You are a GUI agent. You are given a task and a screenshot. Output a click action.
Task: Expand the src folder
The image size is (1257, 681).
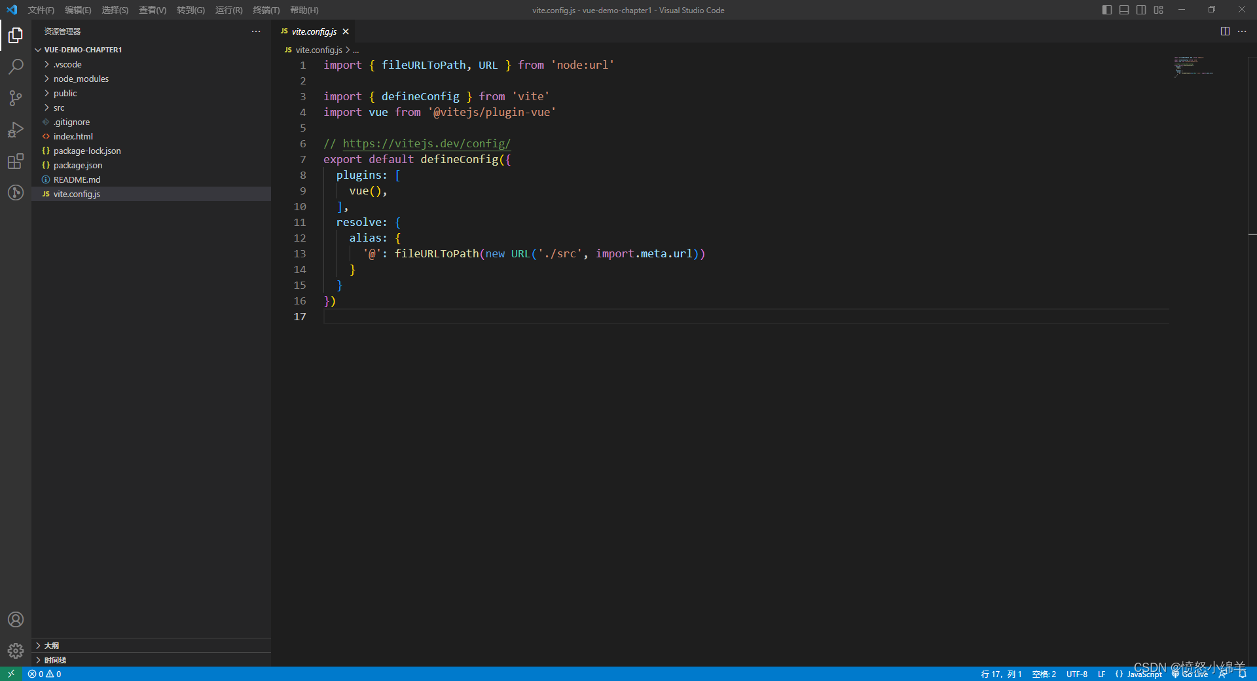(46, 107)
